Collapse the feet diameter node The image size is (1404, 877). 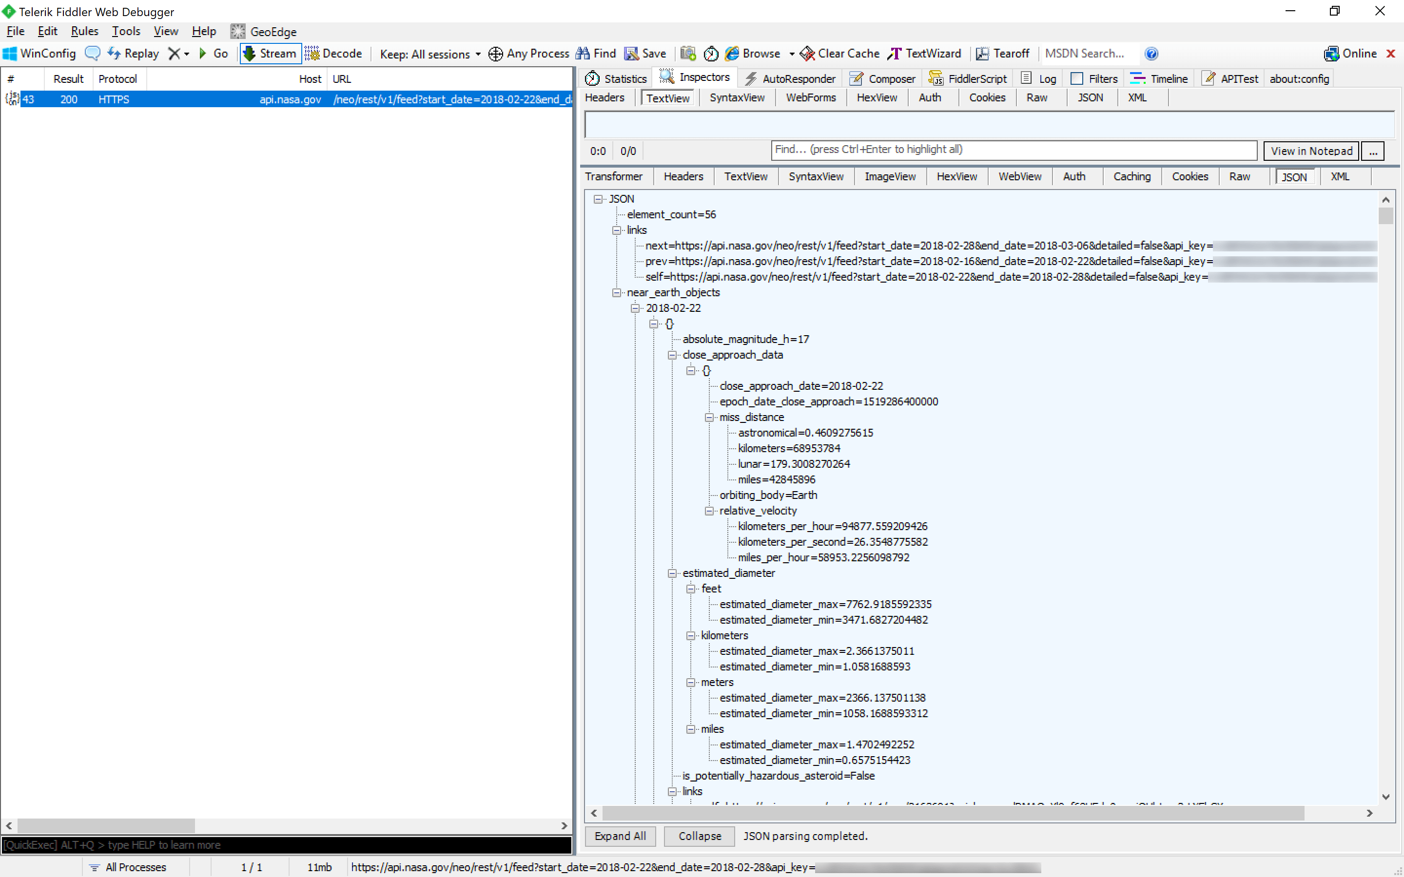[690, 589]
